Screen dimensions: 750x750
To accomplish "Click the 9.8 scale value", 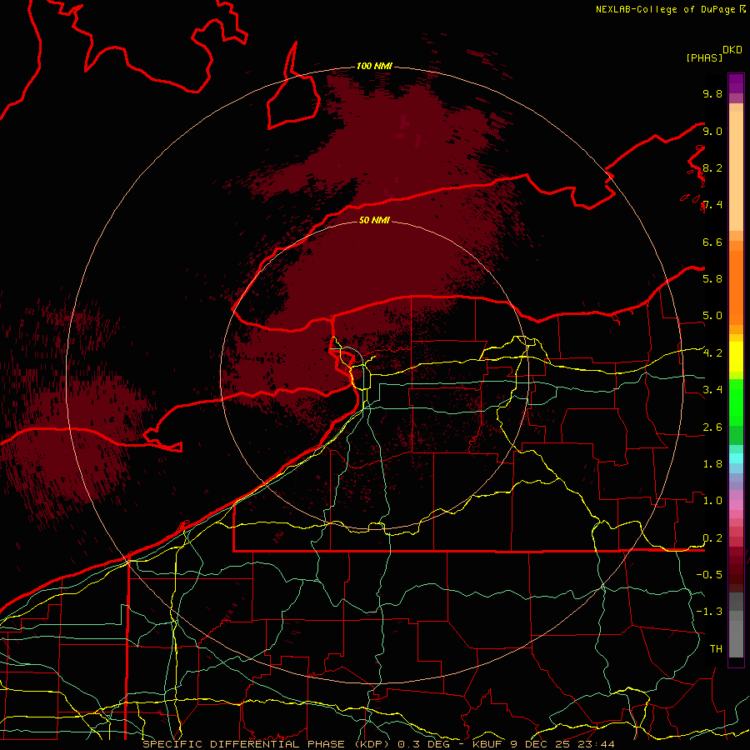I will coord(712,93).
